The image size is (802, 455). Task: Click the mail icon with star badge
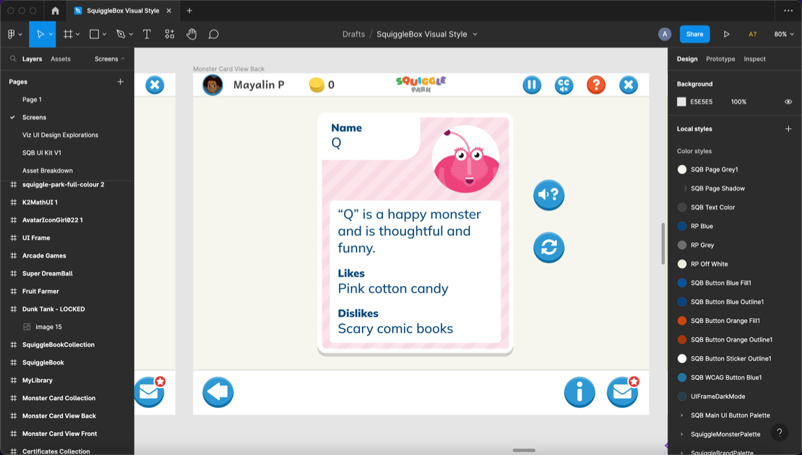click(623, 392)
